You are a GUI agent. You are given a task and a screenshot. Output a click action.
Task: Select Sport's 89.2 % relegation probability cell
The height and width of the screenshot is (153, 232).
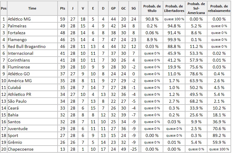[x=219, y=135]
